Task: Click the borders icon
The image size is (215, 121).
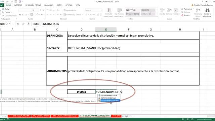Action: (x=32, y=14)
